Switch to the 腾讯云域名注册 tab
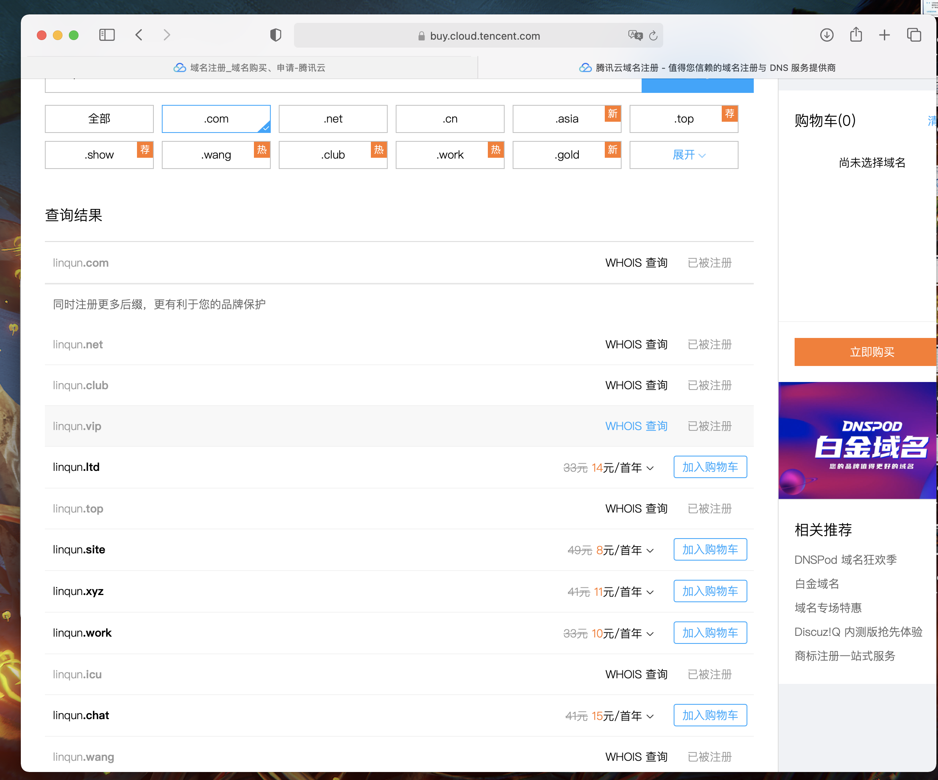 click(707, 67)
